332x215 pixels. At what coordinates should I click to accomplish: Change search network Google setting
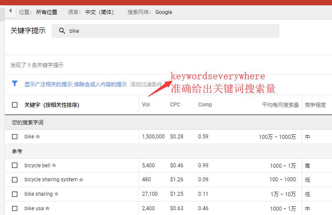(164, 12)
